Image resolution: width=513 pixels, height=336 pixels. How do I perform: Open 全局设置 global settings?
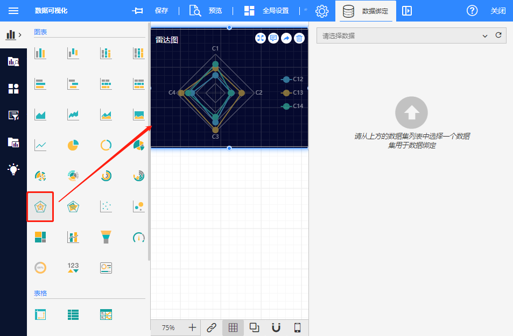(x=266, y=11)
